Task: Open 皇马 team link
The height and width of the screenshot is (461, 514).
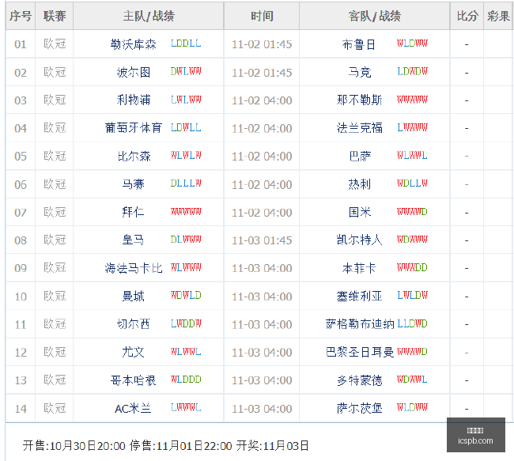Action: click(x=133, y=240)
